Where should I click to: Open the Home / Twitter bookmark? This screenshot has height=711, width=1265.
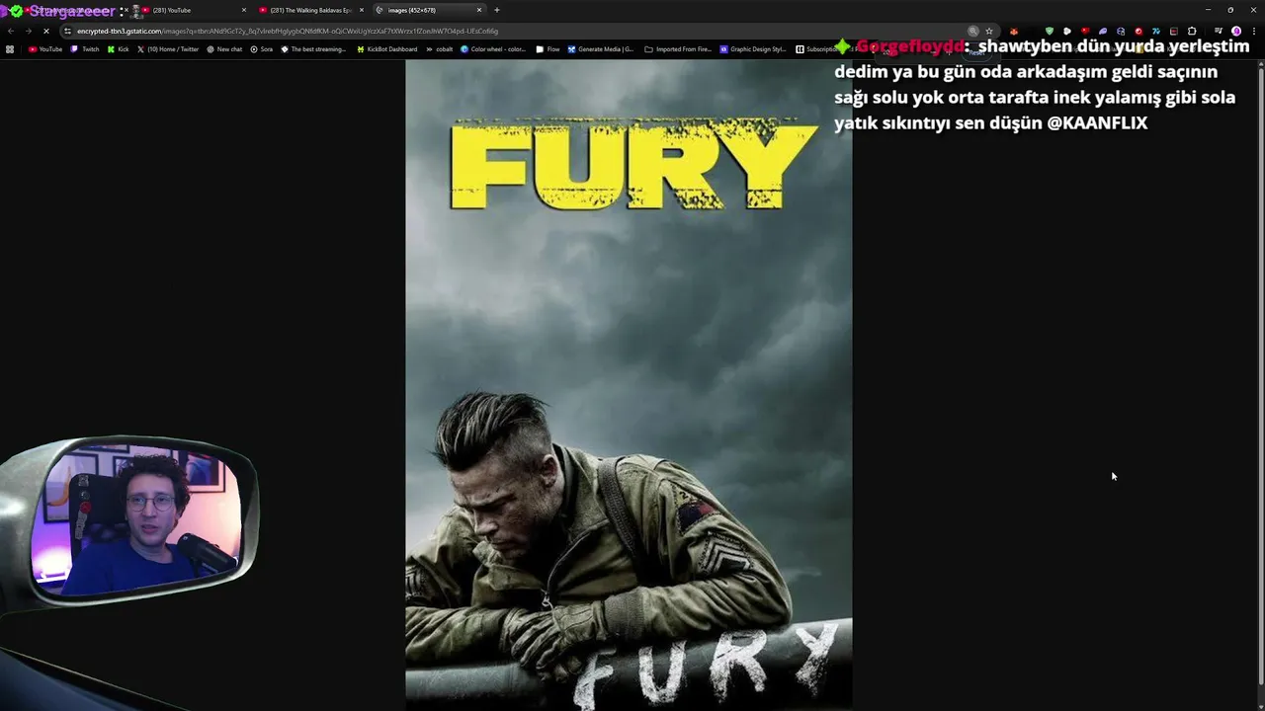[168, 48]
